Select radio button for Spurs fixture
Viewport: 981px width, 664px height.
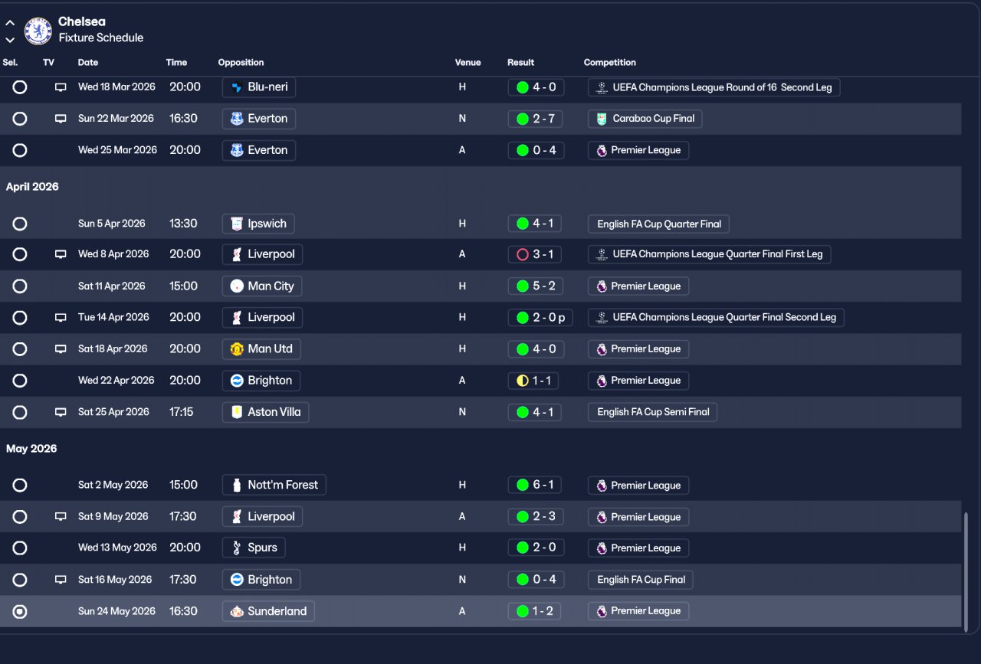[20, 548]
